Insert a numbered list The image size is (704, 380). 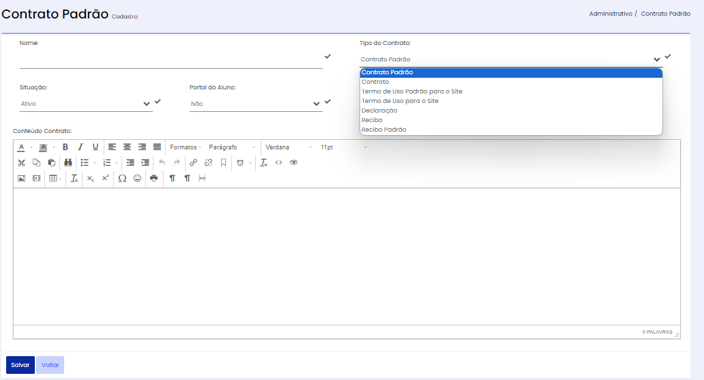107,162
